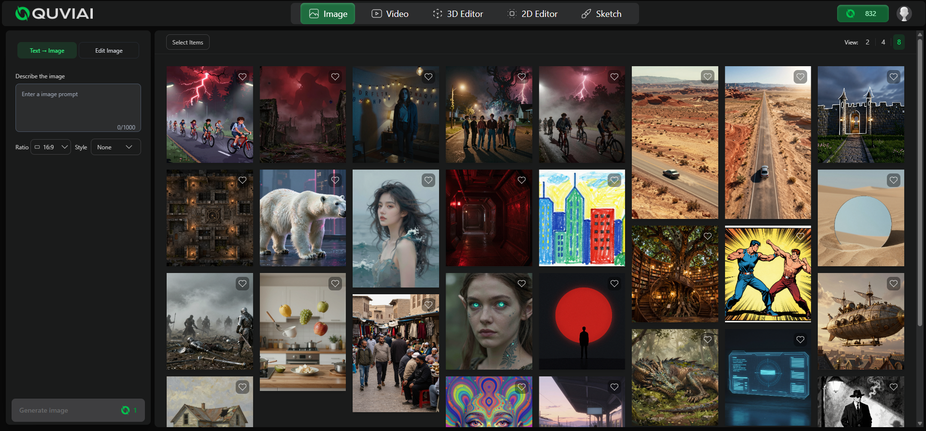Expand the Style None dropdown

coord(115,147)
